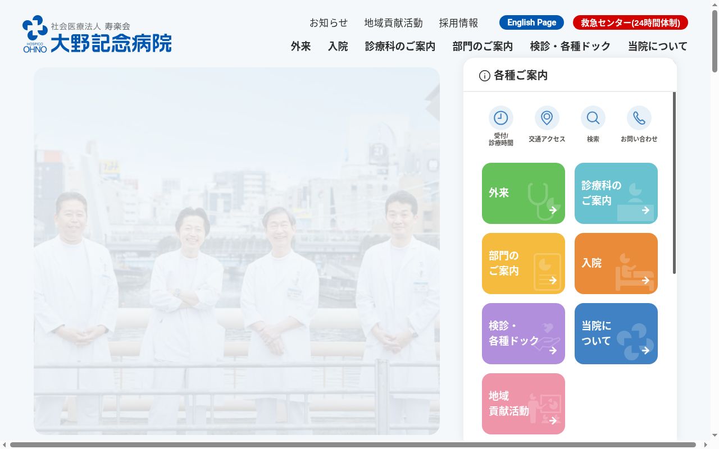Switch to the English Page
Screen dimensions: 719x449
point(531,22)
